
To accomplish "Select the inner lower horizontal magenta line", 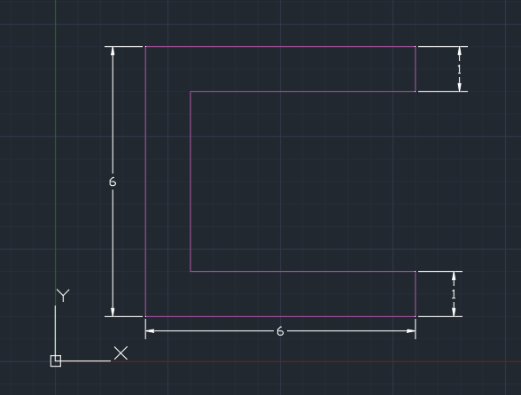I will tap(303, 271).
